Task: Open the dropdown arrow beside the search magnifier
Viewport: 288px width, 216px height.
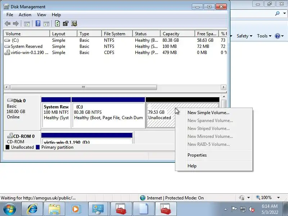Action: (x=284, y=13)
